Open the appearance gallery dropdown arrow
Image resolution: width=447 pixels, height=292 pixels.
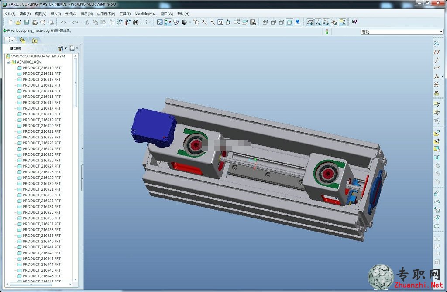(190, 22)
